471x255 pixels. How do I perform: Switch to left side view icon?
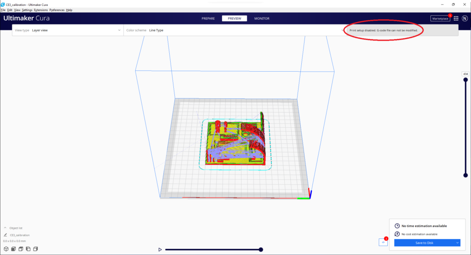point(28,249)
